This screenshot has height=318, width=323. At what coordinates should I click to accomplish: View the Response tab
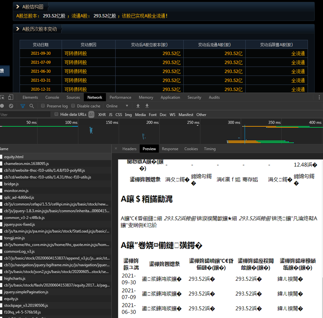[x=170, y=149]
